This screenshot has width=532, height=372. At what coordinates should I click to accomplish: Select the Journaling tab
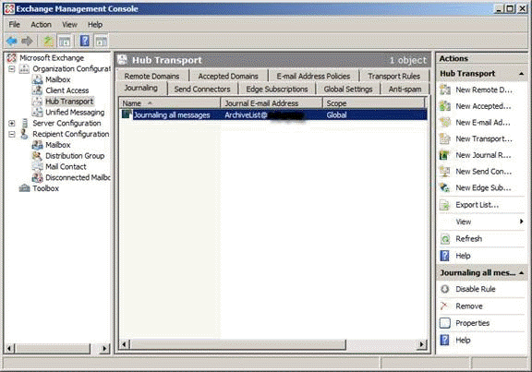pyautogui.click(x=141, y=89)
